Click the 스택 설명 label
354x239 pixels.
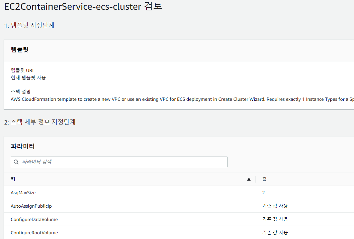20,92
